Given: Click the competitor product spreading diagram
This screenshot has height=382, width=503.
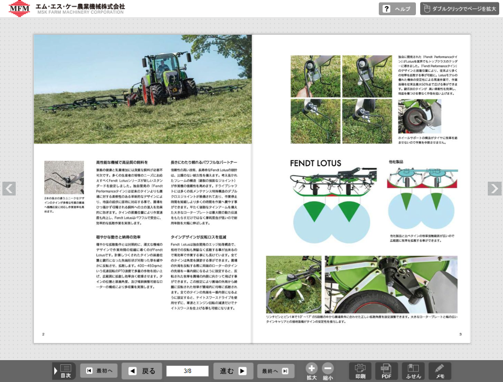Looking at the screenshot, I should pyautogui.click(x=422, y=199).
